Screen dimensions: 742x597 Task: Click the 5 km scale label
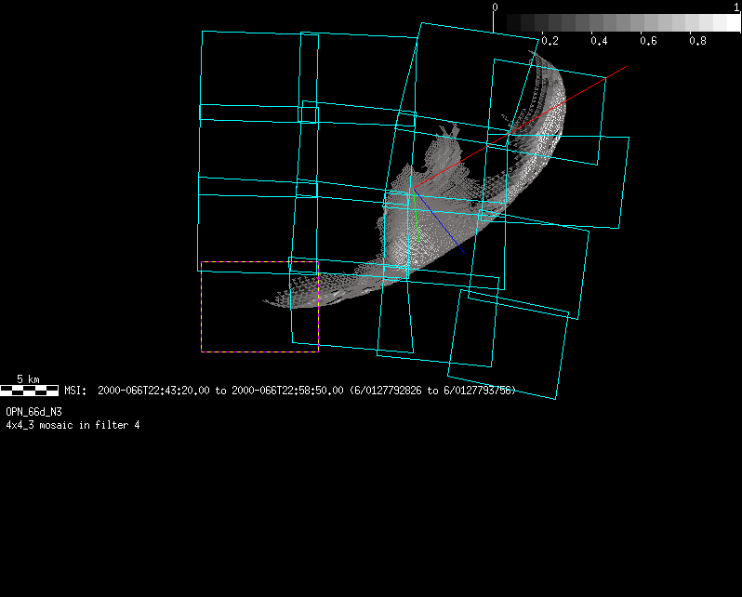click(x=29, y=379)
